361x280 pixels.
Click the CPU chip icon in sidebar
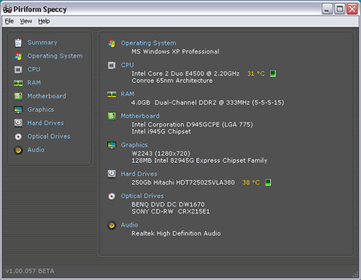(x=18, y=70)
